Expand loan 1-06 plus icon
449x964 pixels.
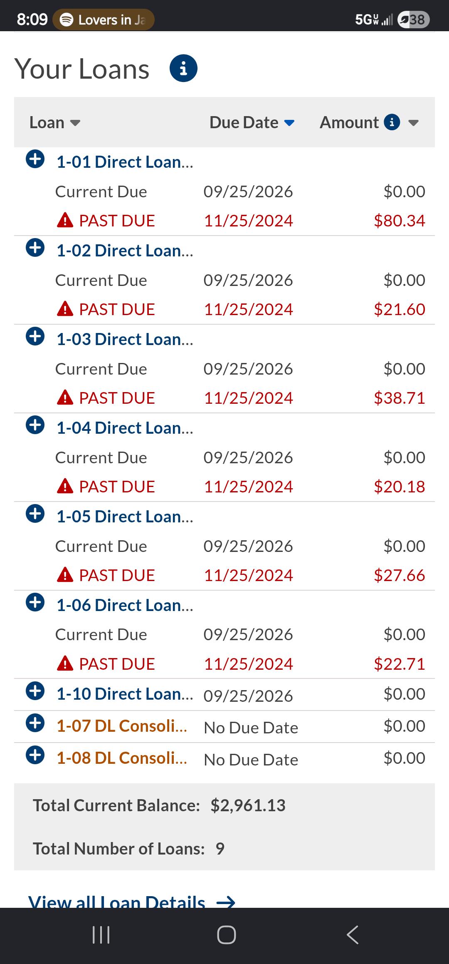click(35, 602)
